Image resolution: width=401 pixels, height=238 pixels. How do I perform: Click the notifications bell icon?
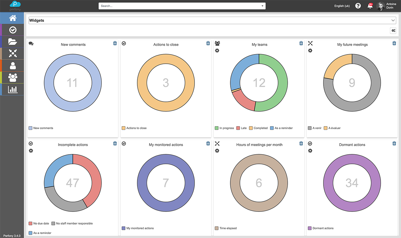[x=370, y=6]
